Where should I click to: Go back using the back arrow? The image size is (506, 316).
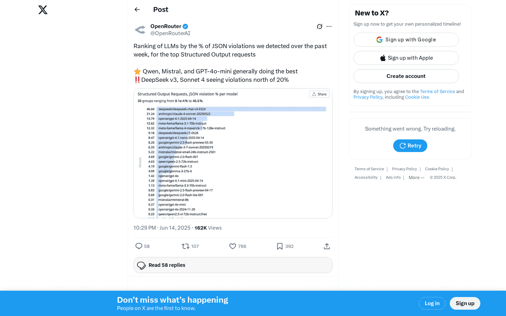137,9
